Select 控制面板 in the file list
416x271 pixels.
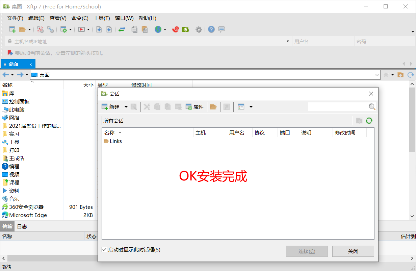point(16,101)
